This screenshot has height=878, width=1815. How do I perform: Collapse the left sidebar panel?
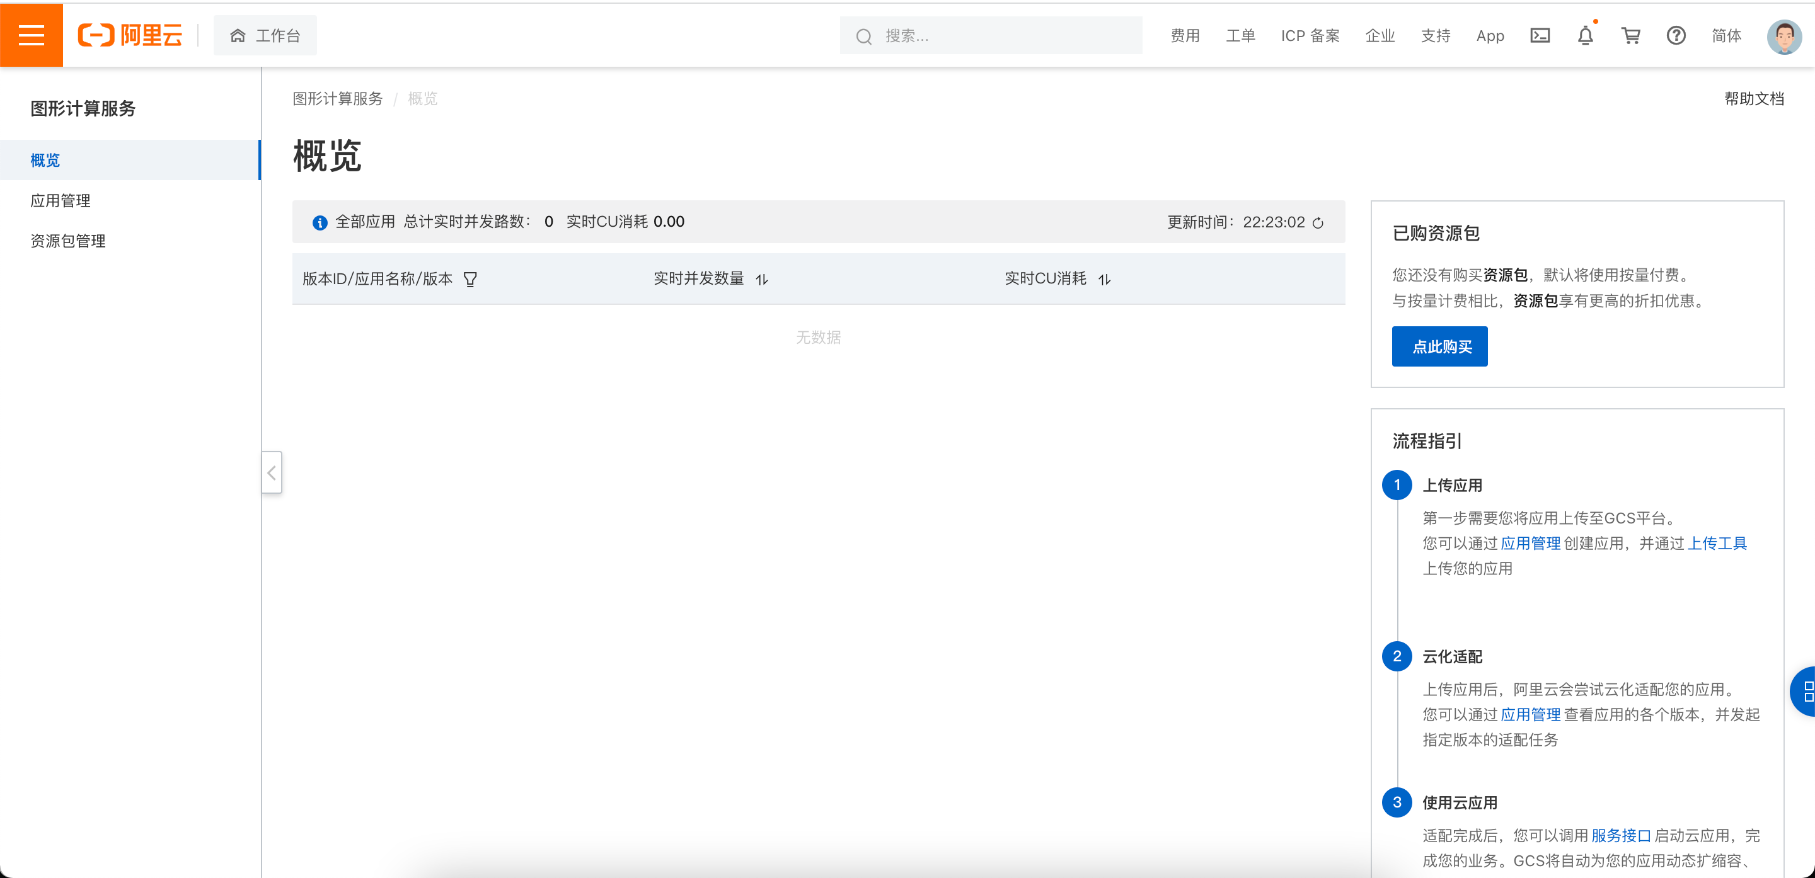272,472
